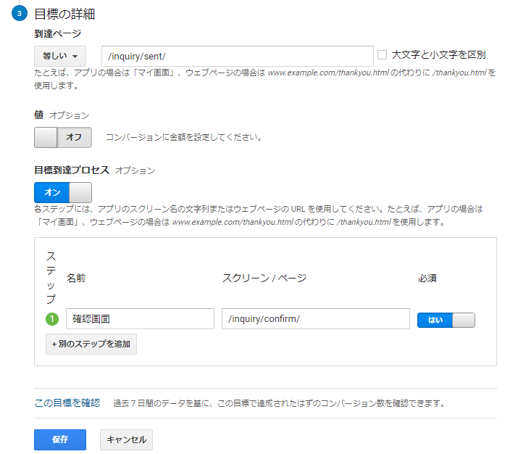Click the /inquiry/confirm/ page field

(x=316, y=319)
